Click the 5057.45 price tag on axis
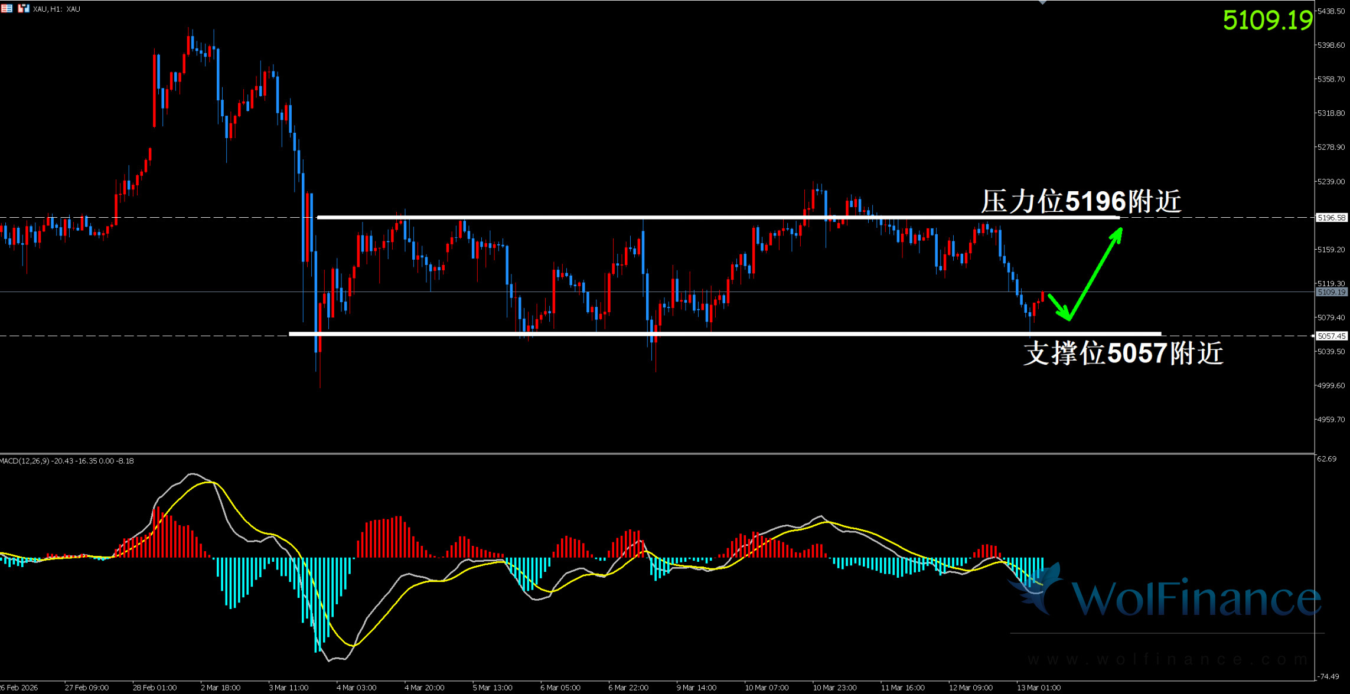The image size is (1350, 694). tap(1331, 336)
